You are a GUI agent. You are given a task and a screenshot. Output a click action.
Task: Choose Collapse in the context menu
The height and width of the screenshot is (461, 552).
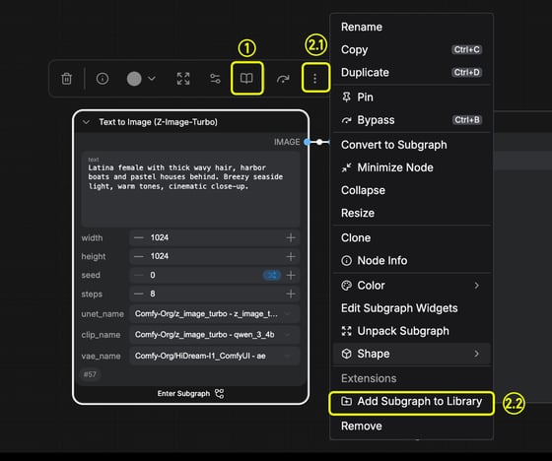click(x=411, y=190)
